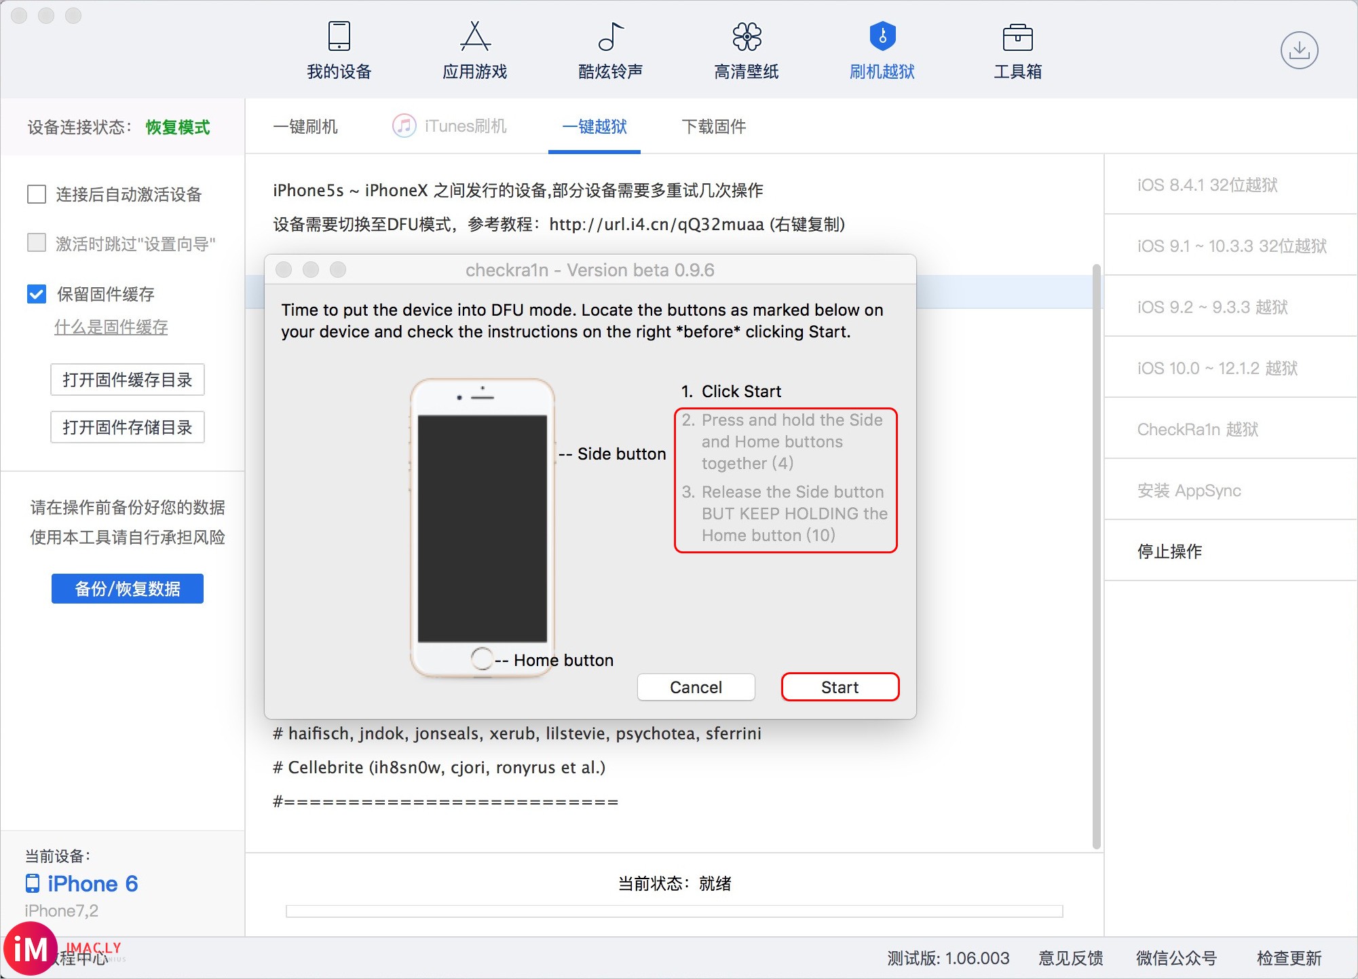Image resolution: width=1358 pixels, height=979 pixels.
Task: Toggle 激活时跳过"设置向导" checkbox
Action: [36, 242]
